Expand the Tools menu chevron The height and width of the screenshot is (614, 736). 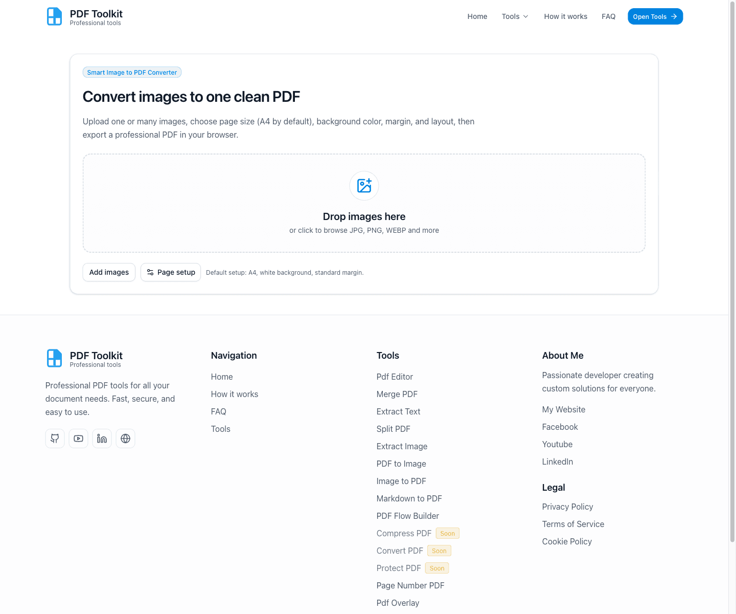526,16
